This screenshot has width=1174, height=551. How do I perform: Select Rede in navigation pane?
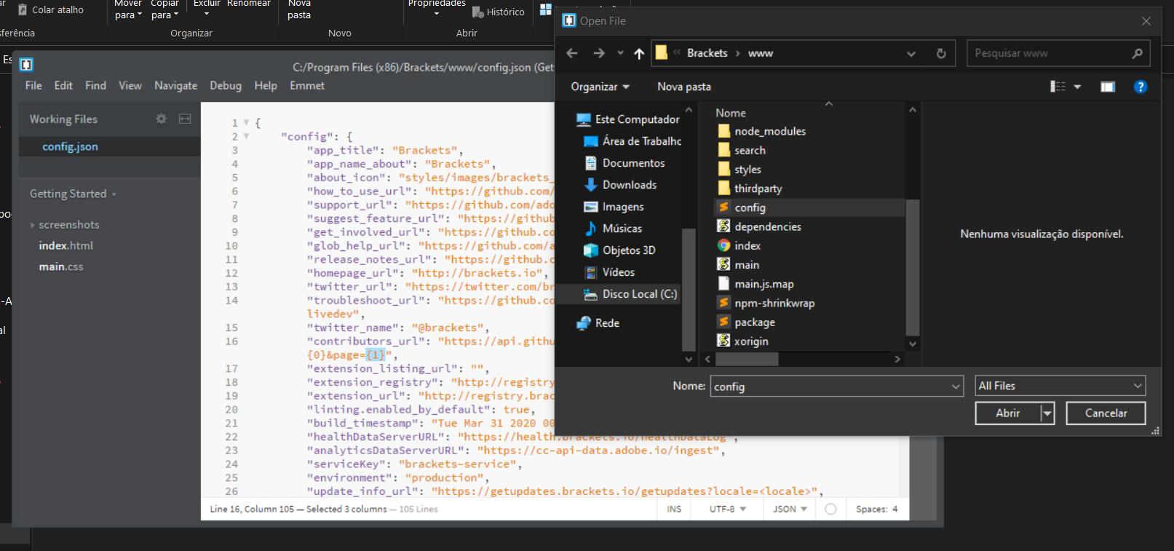pos(598,323)
